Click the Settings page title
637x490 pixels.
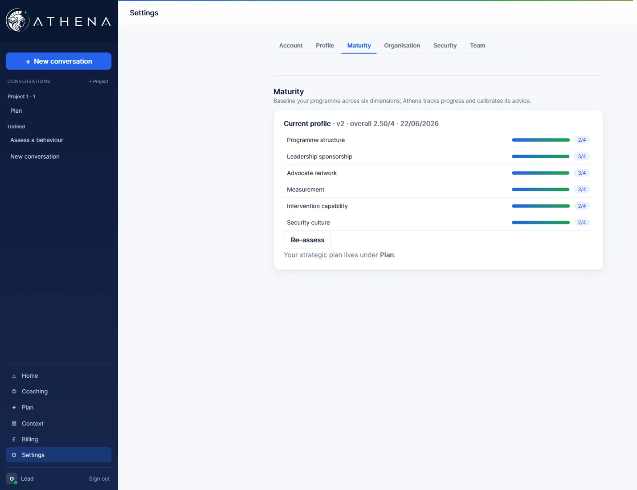pos(144,13)
